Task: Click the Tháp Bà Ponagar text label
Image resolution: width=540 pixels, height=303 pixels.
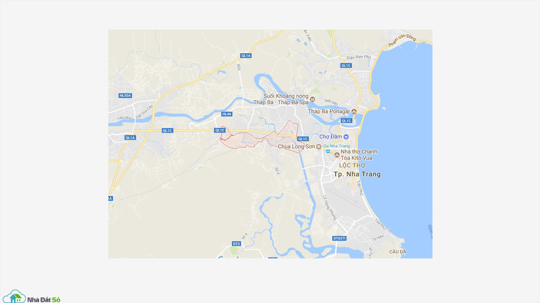Action: pyautogui.click(x=329, y=112)
